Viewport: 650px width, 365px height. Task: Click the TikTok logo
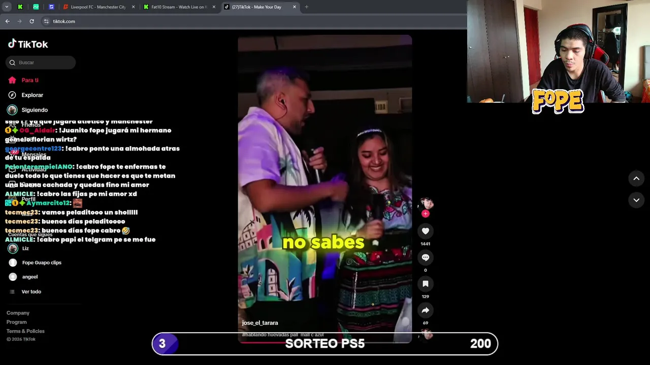click(28, 44)
